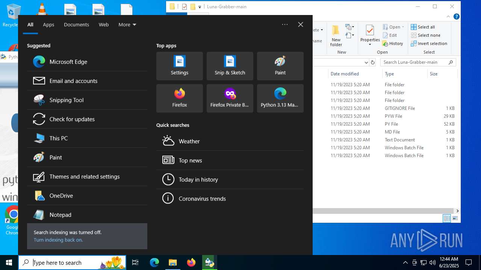Screen dimensions: 481x270
Task: Show hidden system tray icons
Action: pyautogui.click(x=405, y=262)
